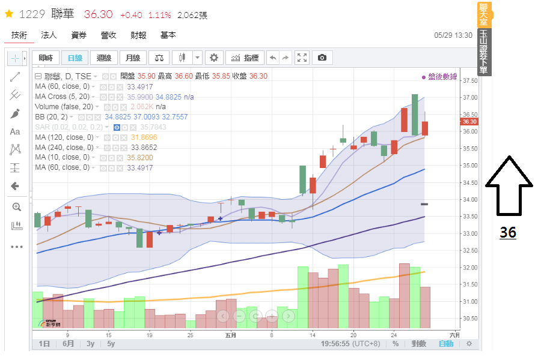This screenshot has width=541, height=360.
Task: Hide the MA (10, close, 0) line
Action: pos(103,158)
